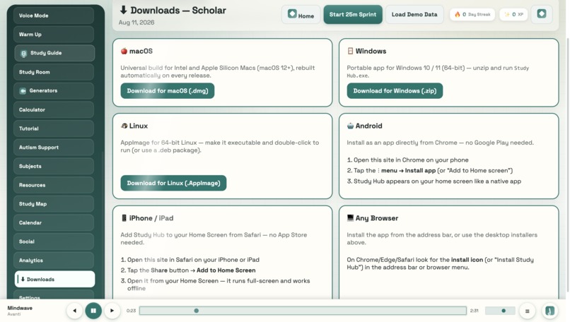Open Generators in the sidebar

[54, 91]
